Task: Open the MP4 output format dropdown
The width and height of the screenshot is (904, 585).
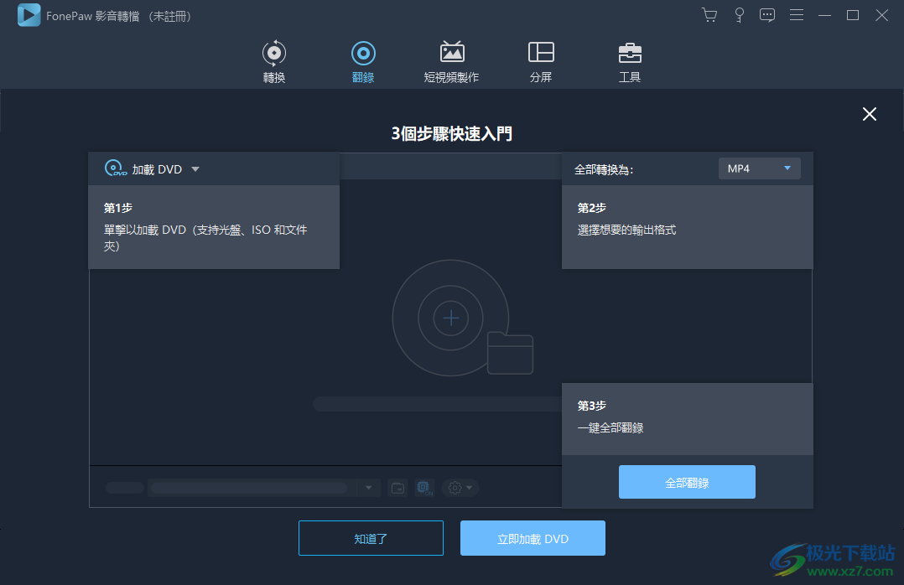Action: pos(759,168)
